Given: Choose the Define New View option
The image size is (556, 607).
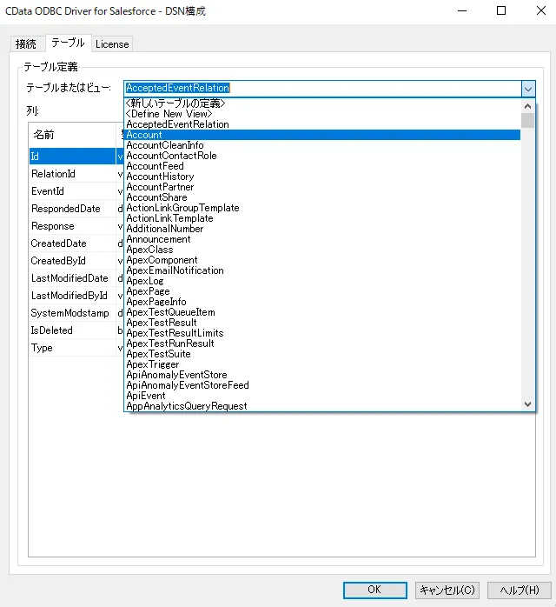Looking at the screenshot, I should [169, 114].
